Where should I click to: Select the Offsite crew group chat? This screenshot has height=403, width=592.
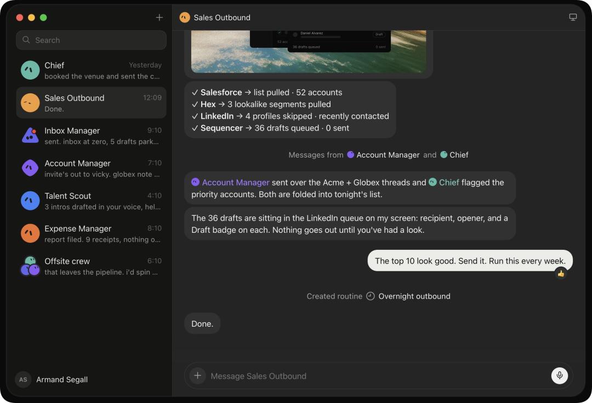click(x=91, y=266)
